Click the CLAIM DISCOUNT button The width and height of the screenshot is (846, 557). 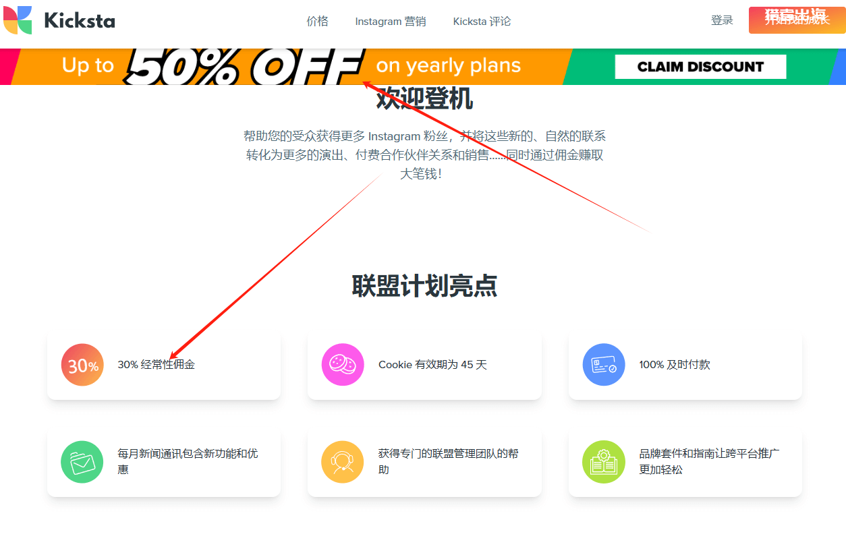[700, 67]
